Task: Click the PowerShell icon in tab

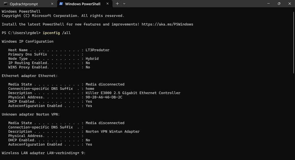Action: pos(61,4)
